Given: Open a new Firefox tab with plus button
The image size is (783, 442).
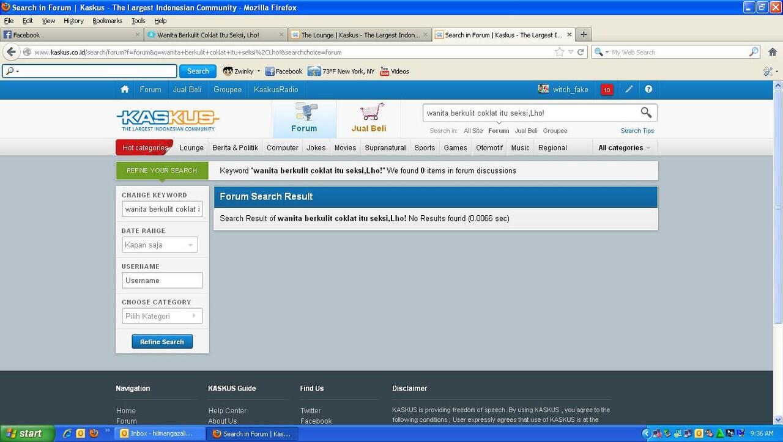Looking at the screenshot, I should 584,35.
